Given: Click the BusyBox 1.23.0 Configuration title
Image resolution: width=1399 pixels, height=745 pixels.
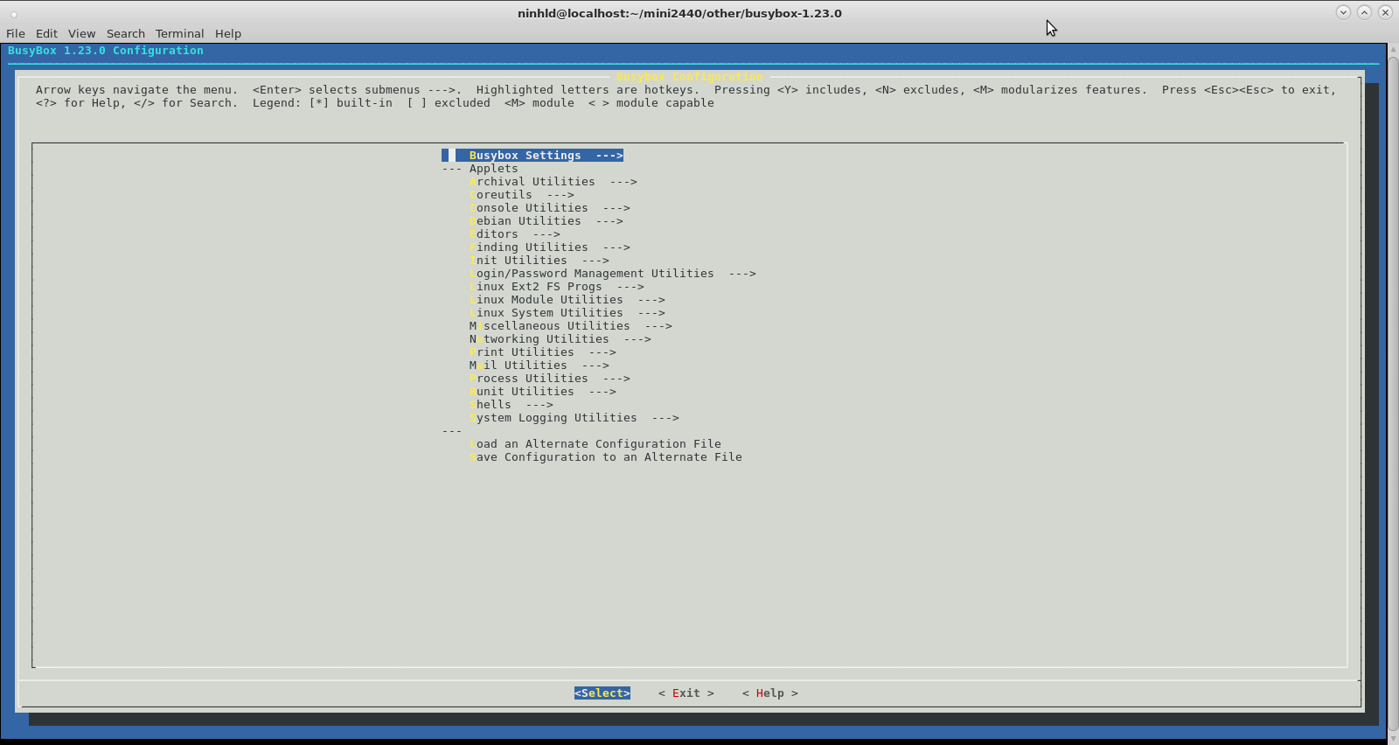Looking at the screenshot, I should pyautogui.click(x=106, y=51).
